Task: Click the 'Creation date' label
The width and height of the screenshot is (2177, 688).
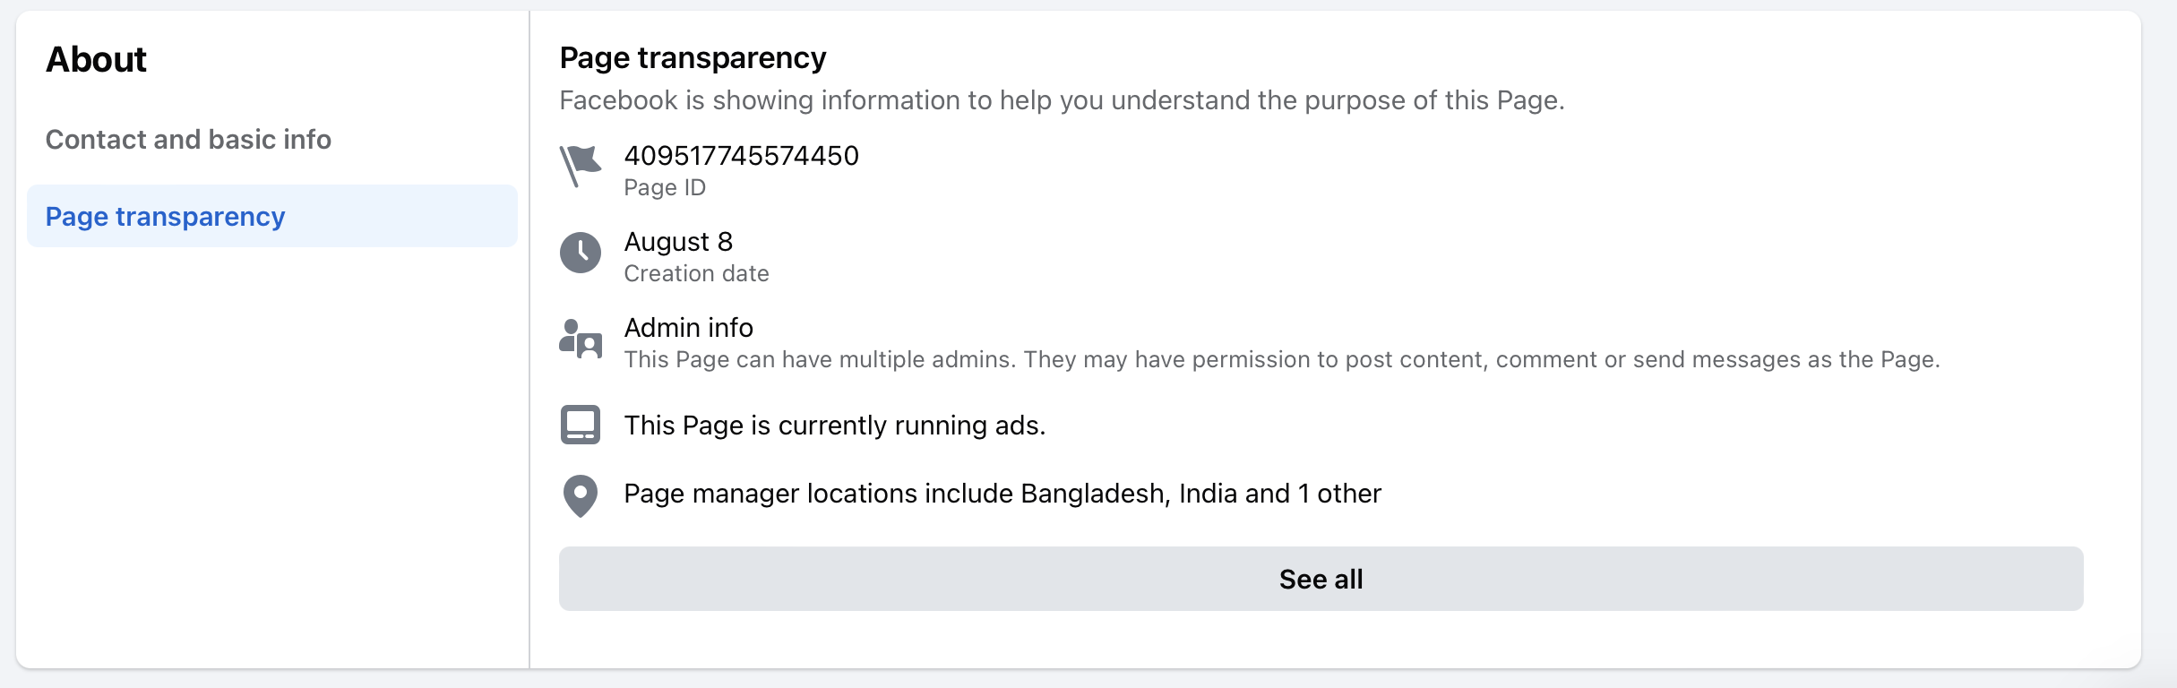Action: (x=697, y=274)
